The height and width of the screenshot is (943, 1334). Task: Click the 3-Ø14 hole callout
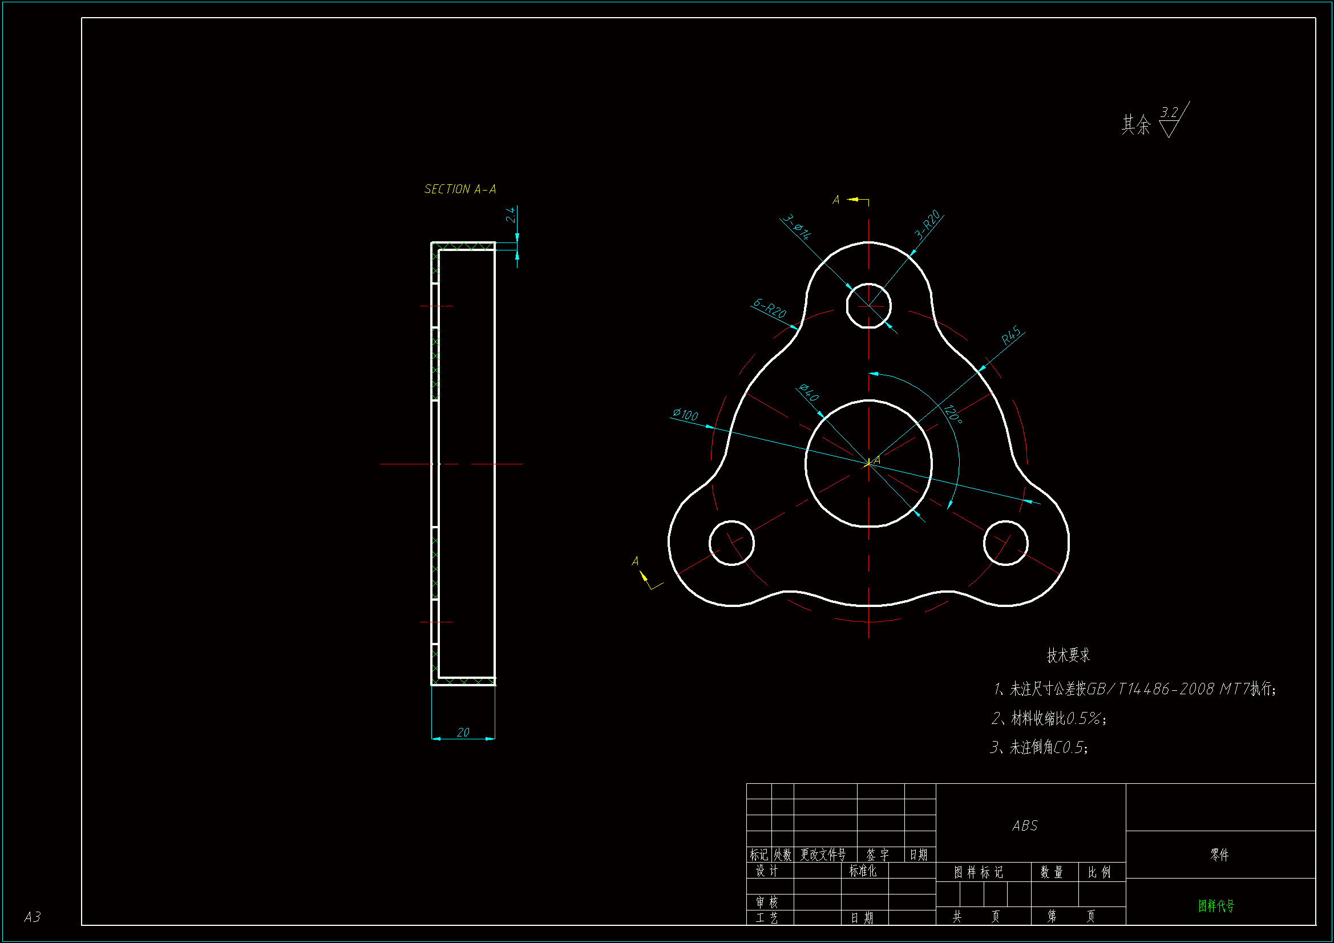tap(797, 226)
